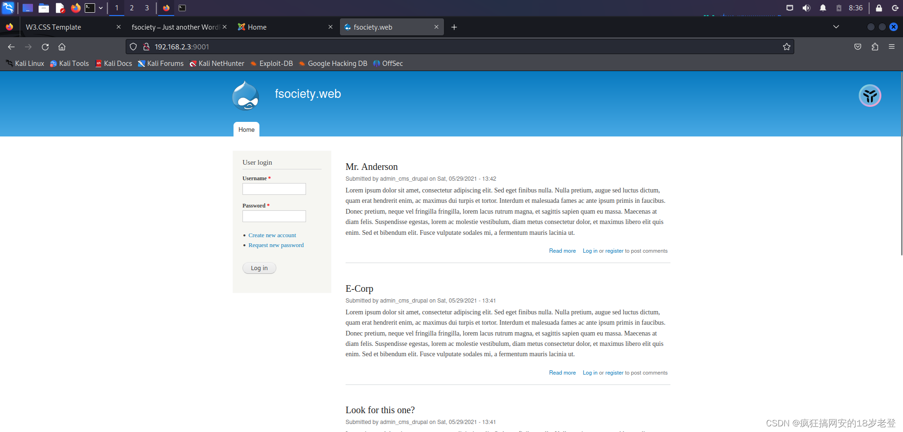Click the fsociety.web site title
Screen dimensions: 903x432
pyautogui.click(x=308, y=94)
